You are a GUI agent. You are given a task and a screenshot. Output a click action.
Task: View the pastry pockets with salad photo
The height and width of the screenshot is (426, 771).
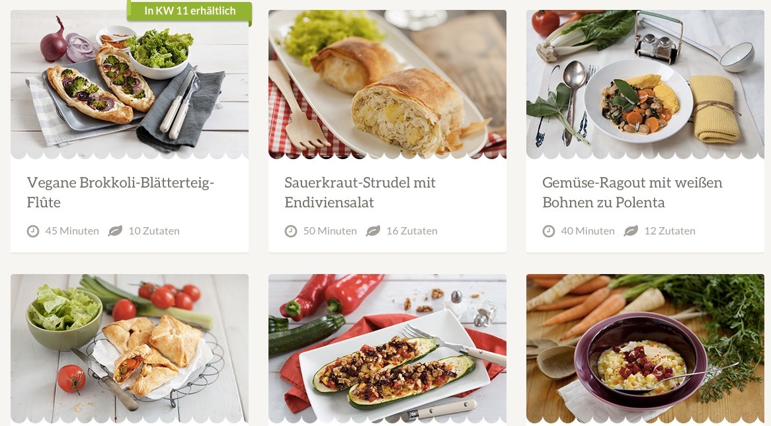(x=130, y=349)
